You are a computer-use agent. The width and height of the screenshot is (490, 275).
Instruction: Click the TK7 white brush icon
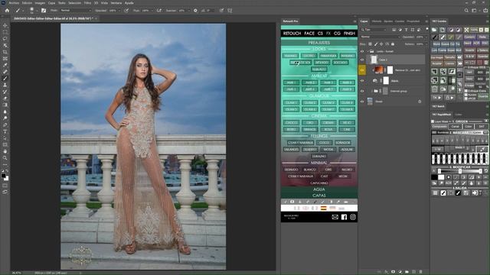(x=443, y=37)
